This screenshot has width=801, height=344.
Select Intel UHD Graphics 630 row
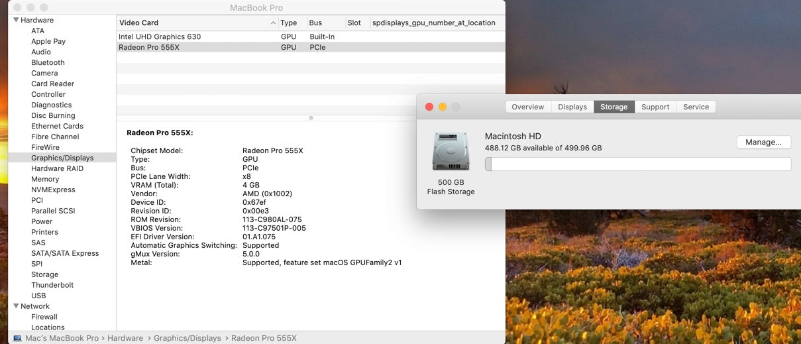pyautogui.click(x=311, y=36)
